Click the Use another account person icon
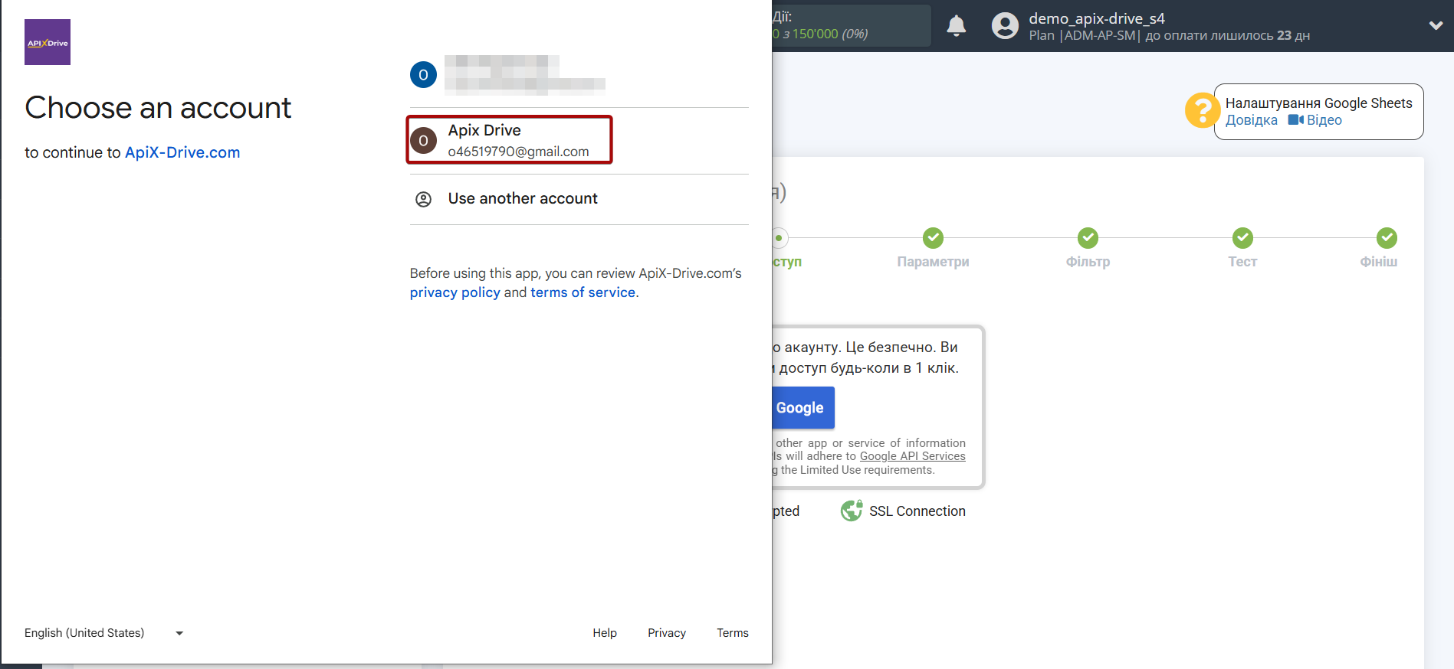 [423, 199]
